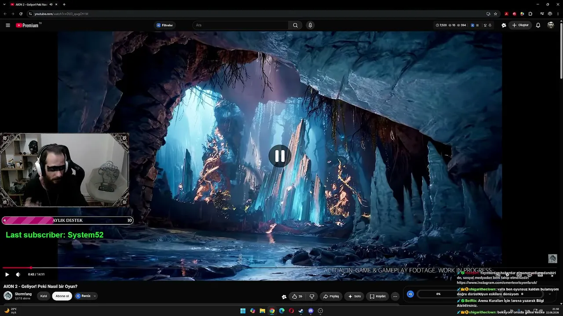563x316 pixels.
Task: Open the Filtreler extension button
Action: 165,25
